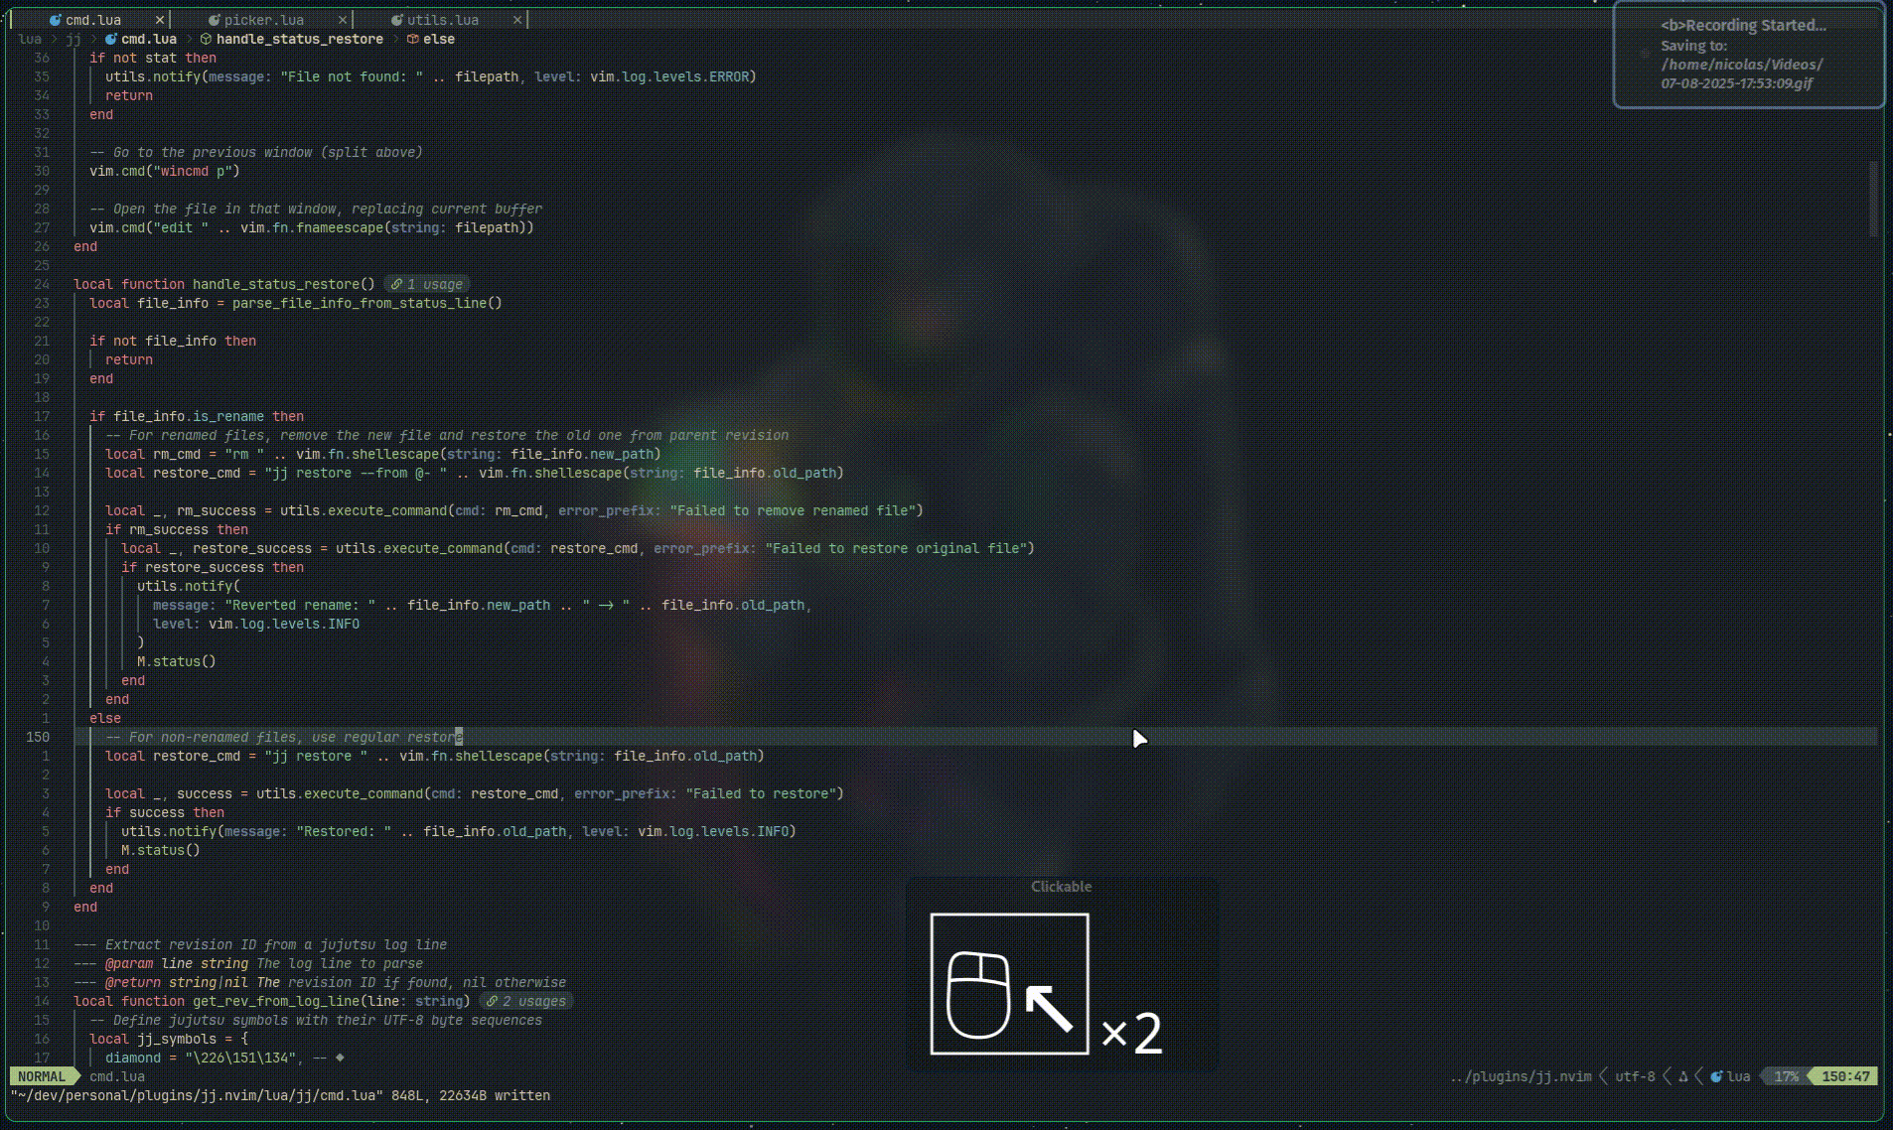Image resolution: width=1893 pixels, height=1130 pixels.
Task: Click the mouse icon in Clickable overlay
Action: click(x=979, y=995)
